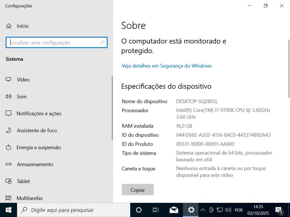Click the RAM instalada label

tap(137, 126)
